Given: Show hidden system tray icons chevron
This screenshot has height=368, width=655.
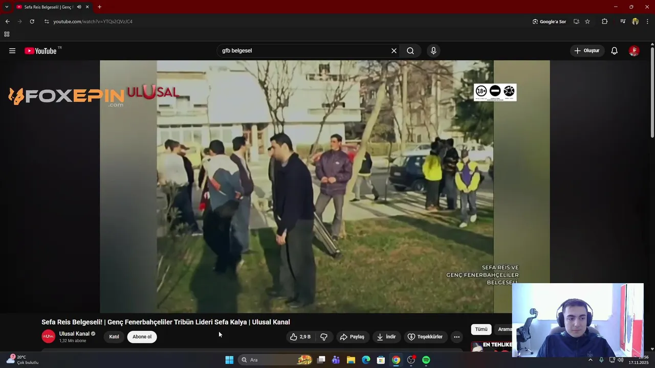Looking at the screenshot, I should tap(590, 360).
